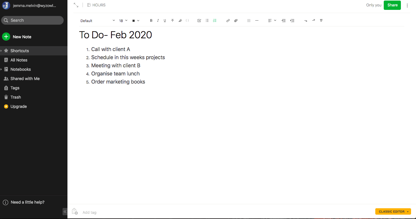416x219 pixels.
Task: Toggle bold formatting in the toolbar
Action: point(151,21)
